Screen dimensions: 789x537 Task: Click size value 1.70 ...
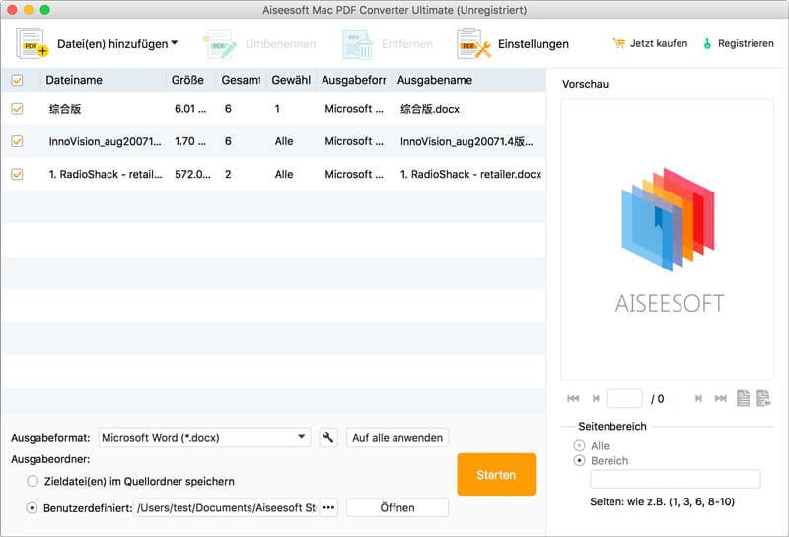pyautogui.click(x=190, y=141)
